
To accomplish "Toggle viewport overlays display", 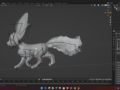I will pyautogui.click(x=98, y=5).
